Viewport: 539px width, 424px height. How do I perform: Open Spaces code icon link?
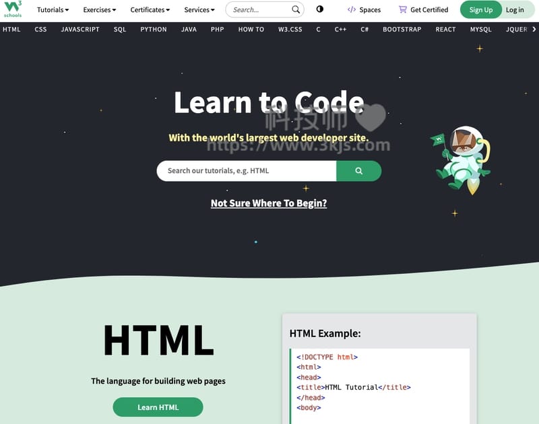(351, 9)
